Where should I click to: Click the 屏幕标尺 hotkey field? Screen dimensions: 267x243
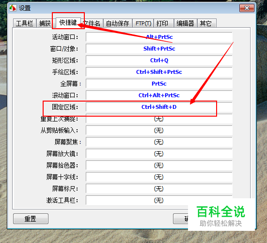159,189
